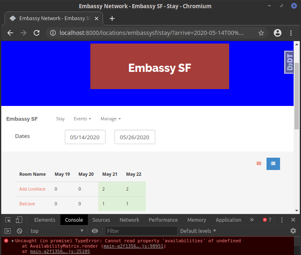
Task: Bookmark this page with the star icon
Action: pyautogui.click(x=261, y=33)
